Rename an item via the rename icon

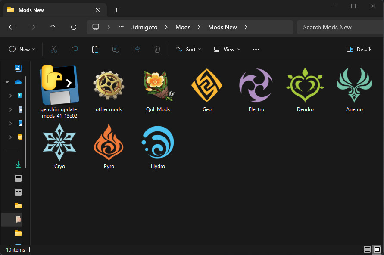click(116, 49)
